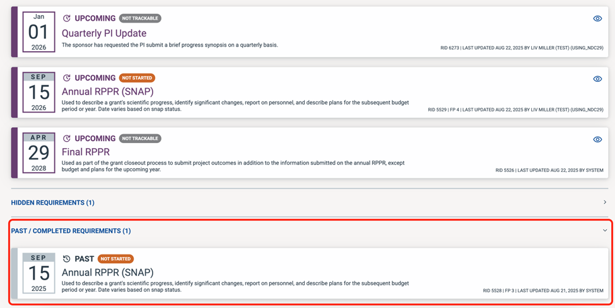Toggle eye icon on Final RPPR card
Image resolution: width=615 pixels, height=308 pixels.
click(x=597, y=139)
